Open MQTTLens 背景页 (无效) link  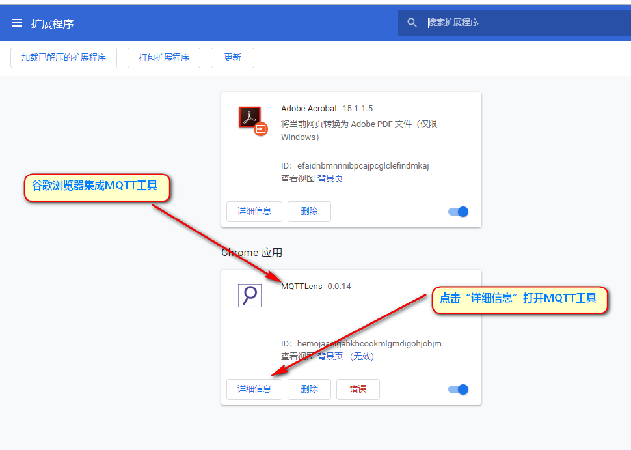click(345, 356)
